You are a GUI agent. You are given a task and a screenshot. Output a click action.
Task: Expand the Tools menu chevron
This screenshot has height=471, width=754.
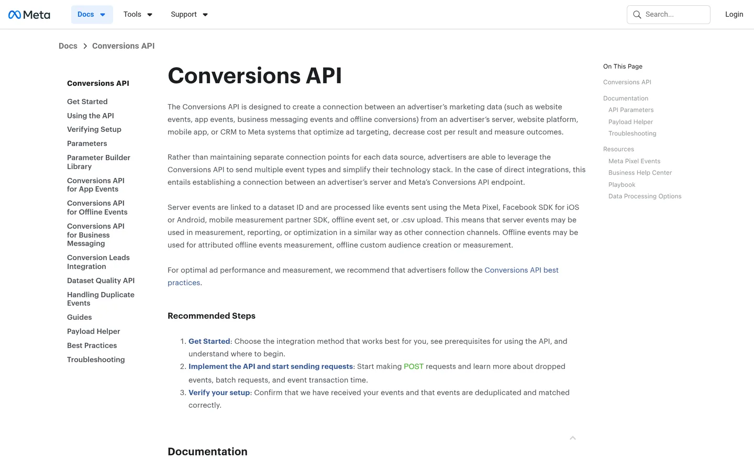tap(150, 15)
